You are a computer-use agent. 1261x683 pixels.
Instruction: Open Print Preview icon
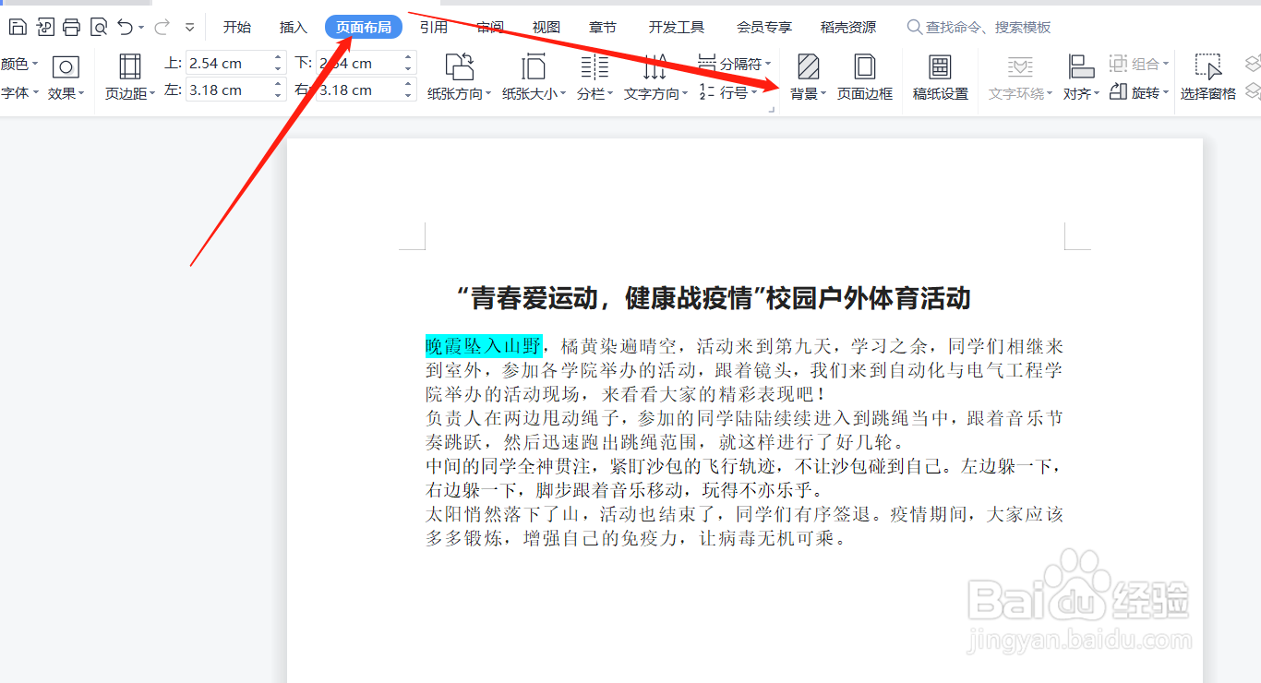pyautogui.click(x=99, y=27)
